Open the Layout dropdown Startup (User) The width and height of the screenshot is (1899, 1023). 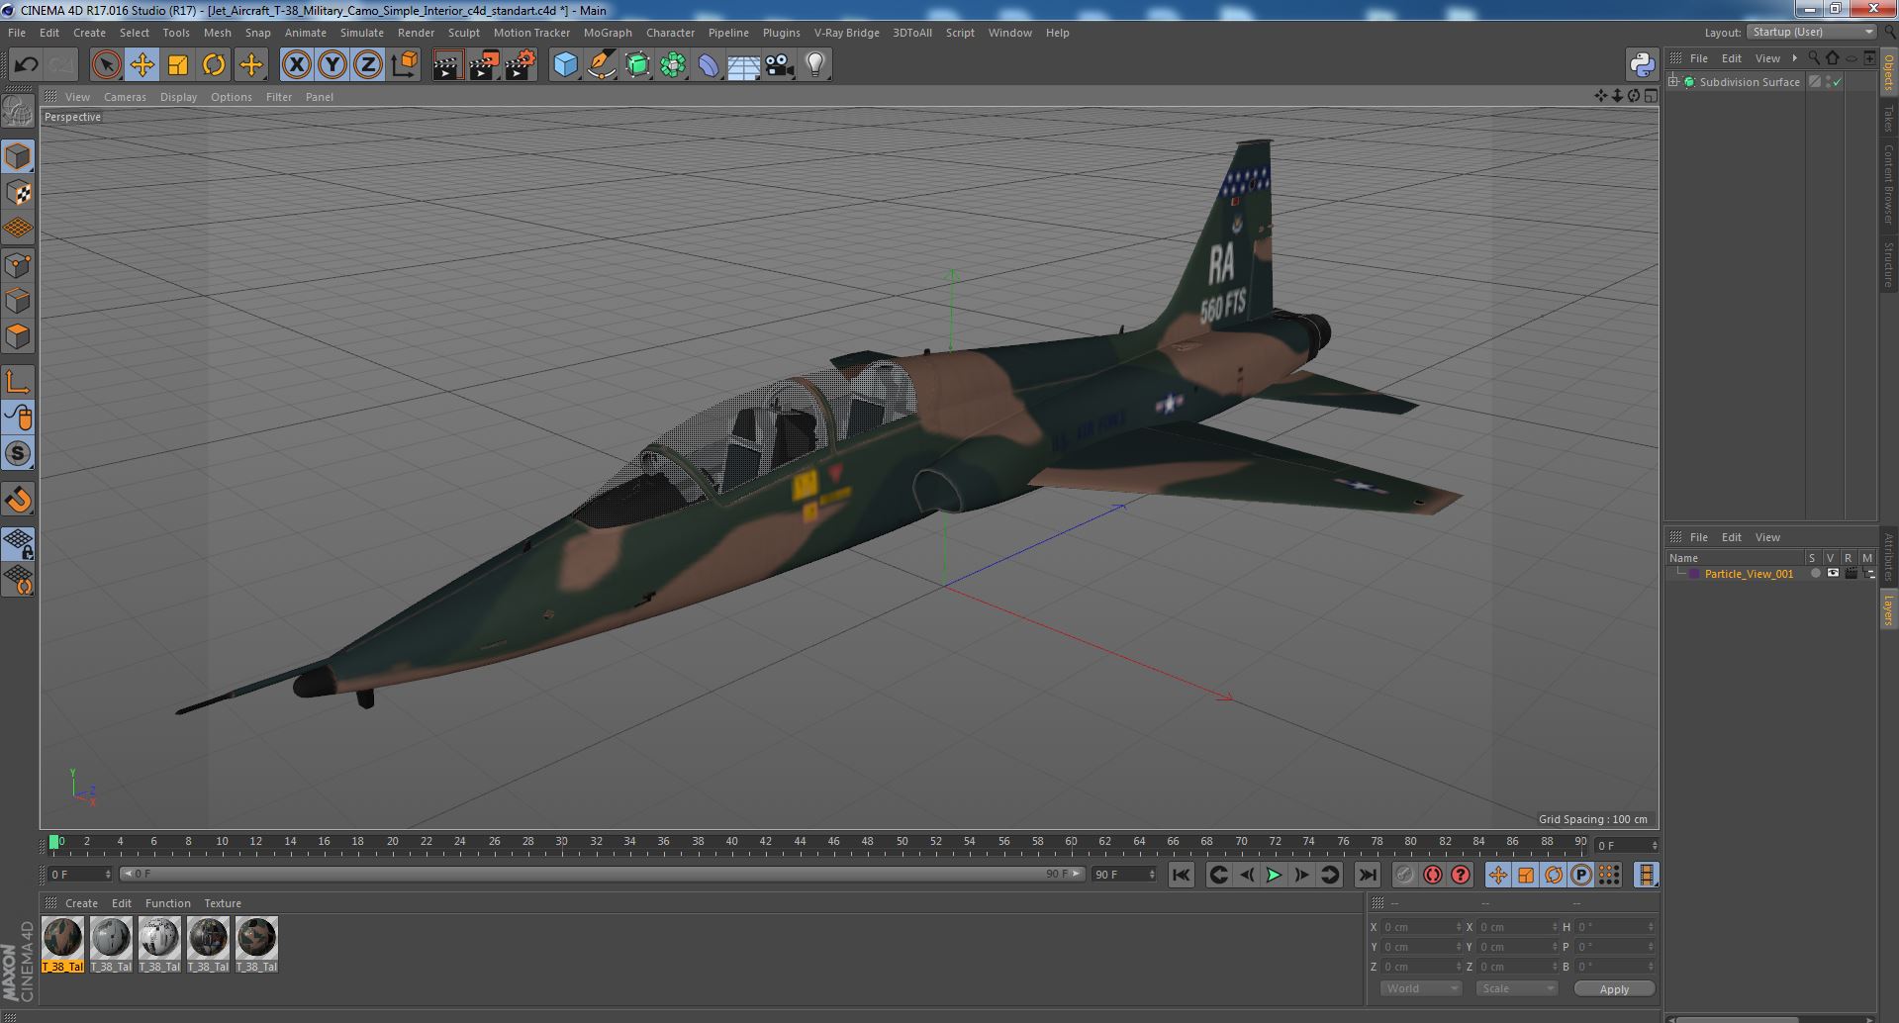[x=1811, y=32]
